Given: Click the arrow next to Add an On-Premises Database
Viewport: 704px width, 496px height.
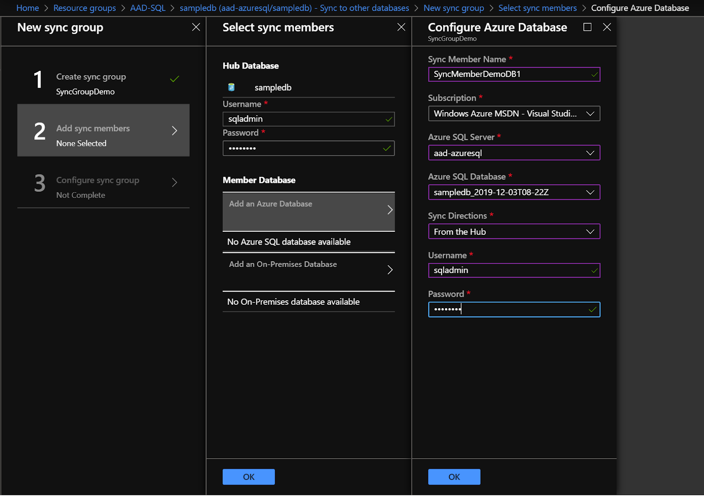Looking at the screenshot, I should (x=390, y=270).
